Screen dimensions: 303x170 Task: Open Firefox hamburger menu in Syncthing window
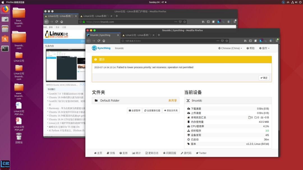point(277,41)
